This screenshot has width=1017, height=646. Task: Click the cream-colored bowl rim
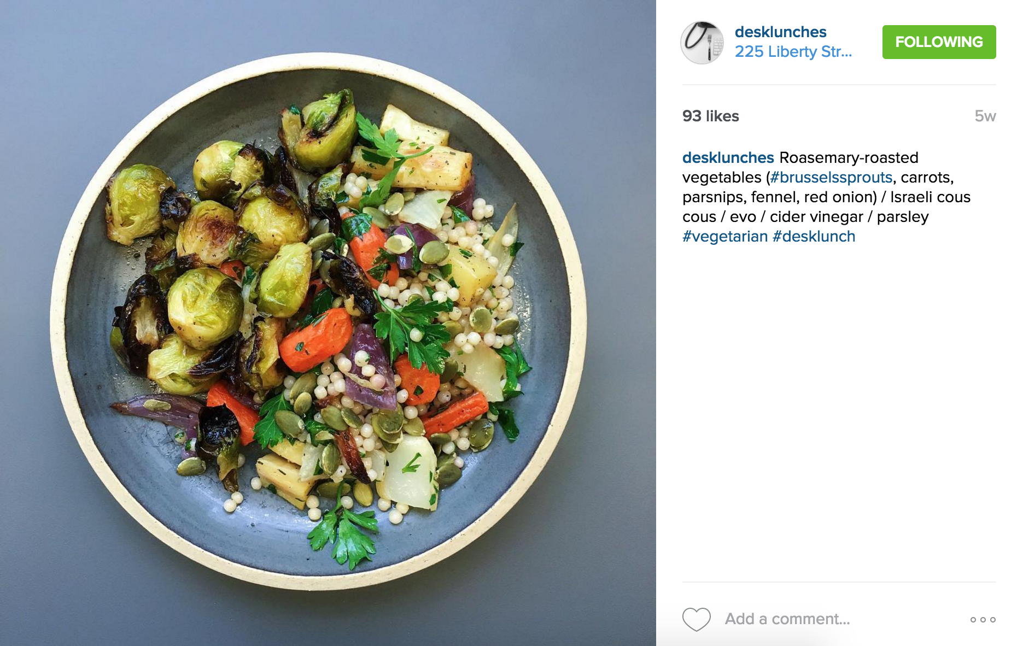click(578, 321)
